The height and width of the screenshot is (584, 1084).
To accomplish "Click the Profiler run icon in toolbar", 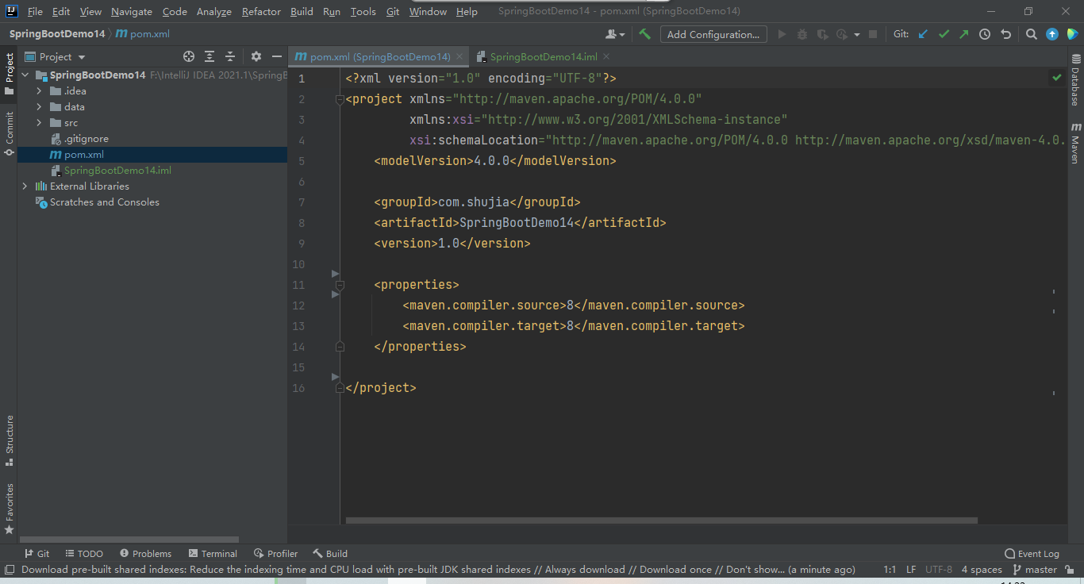I will (842, 34).
